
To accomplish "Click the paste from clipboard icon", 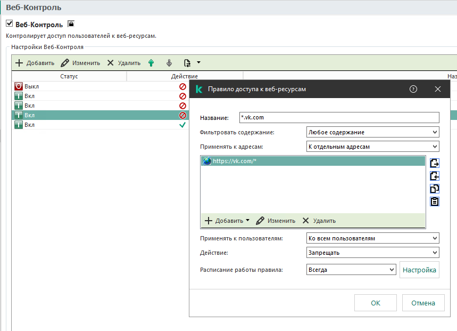I will (435, 201).
